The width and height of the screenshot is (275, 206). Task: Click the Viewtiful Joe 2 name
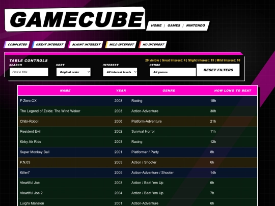31,193
